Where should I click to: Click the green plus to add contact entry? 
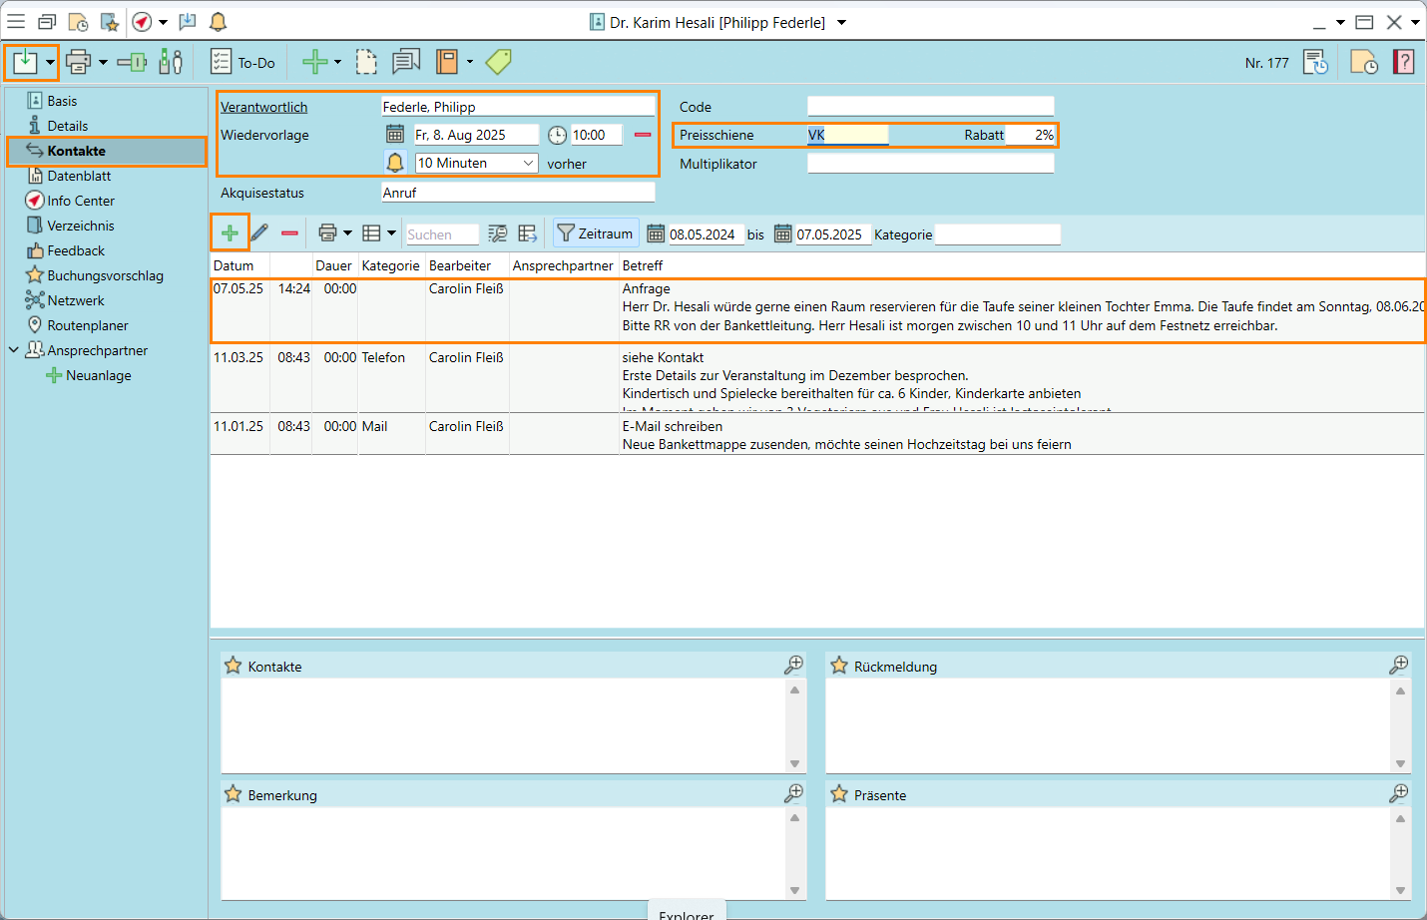click(x=230, y=233)
